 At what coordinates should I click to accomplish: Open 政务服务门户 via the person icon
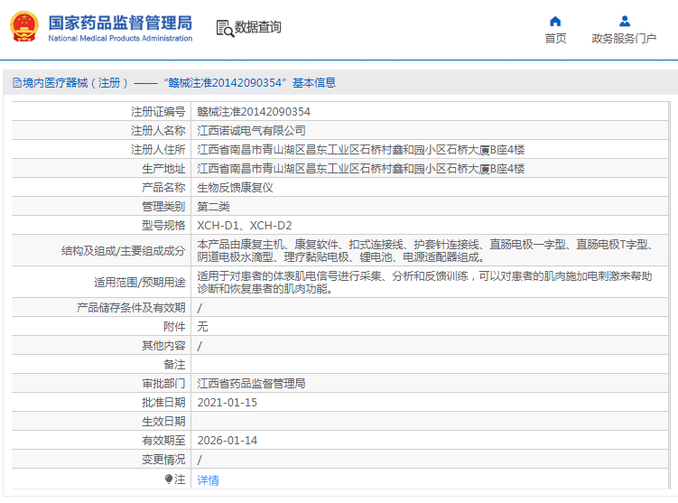(625, 21)
